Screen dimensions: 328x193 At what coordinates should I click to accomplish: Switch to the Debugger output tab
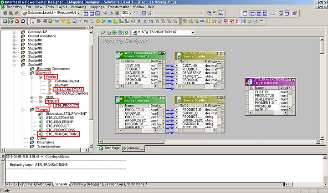click(x=94, y=184)
